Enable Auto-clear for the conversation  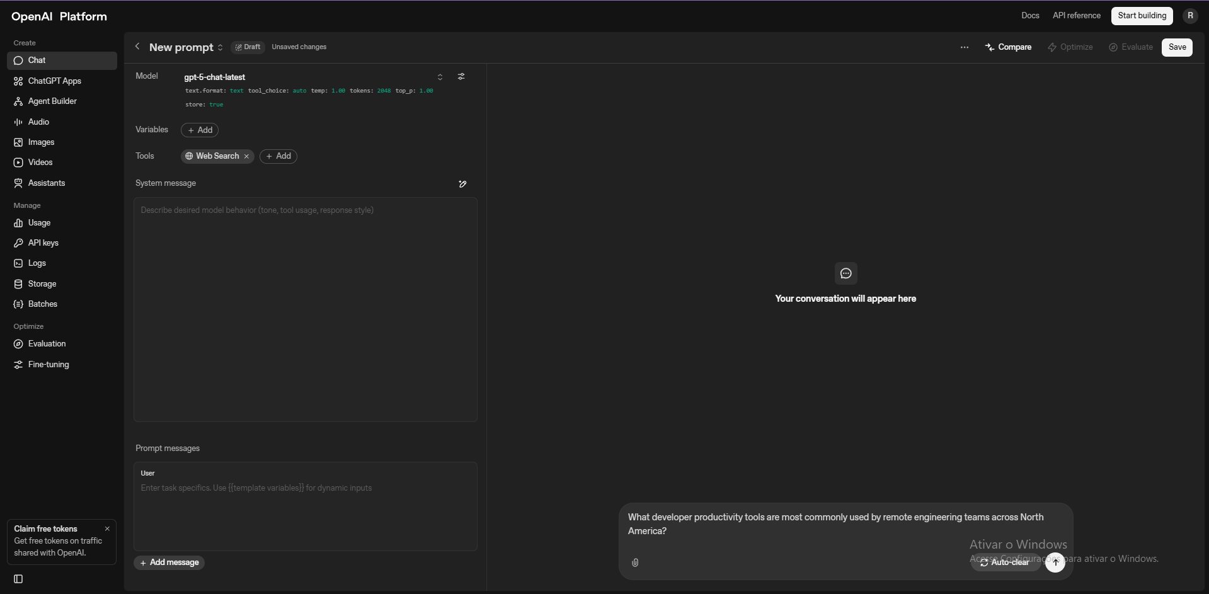click(x=1006, y=563)
